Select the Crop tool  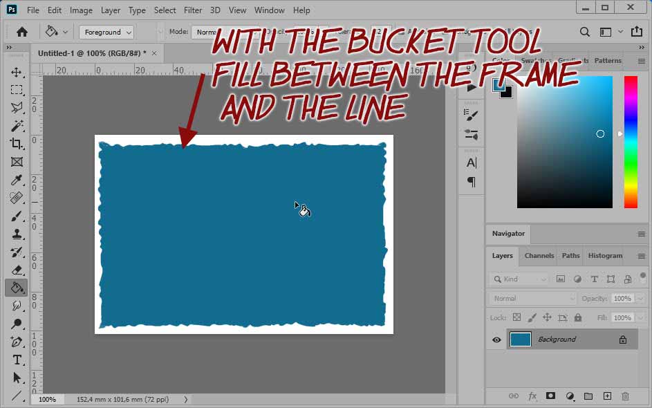click(17, 143)
